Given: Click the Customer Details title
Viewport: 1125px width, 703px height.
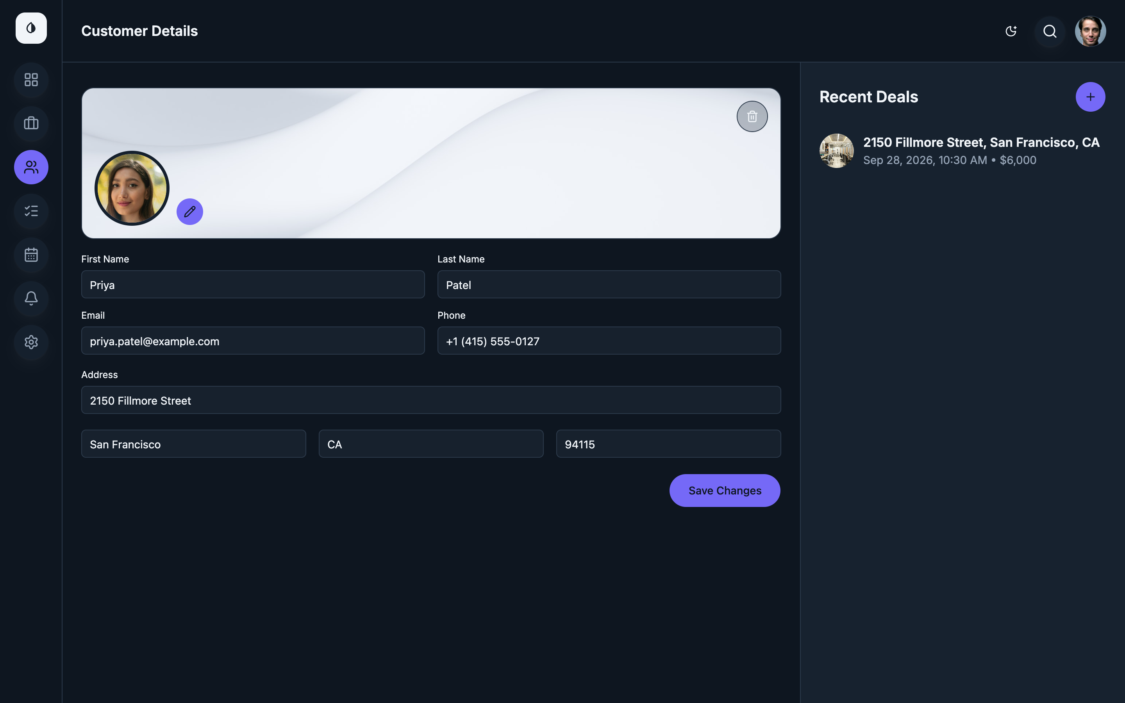Looking at the screenshot, I should point(139,31).
